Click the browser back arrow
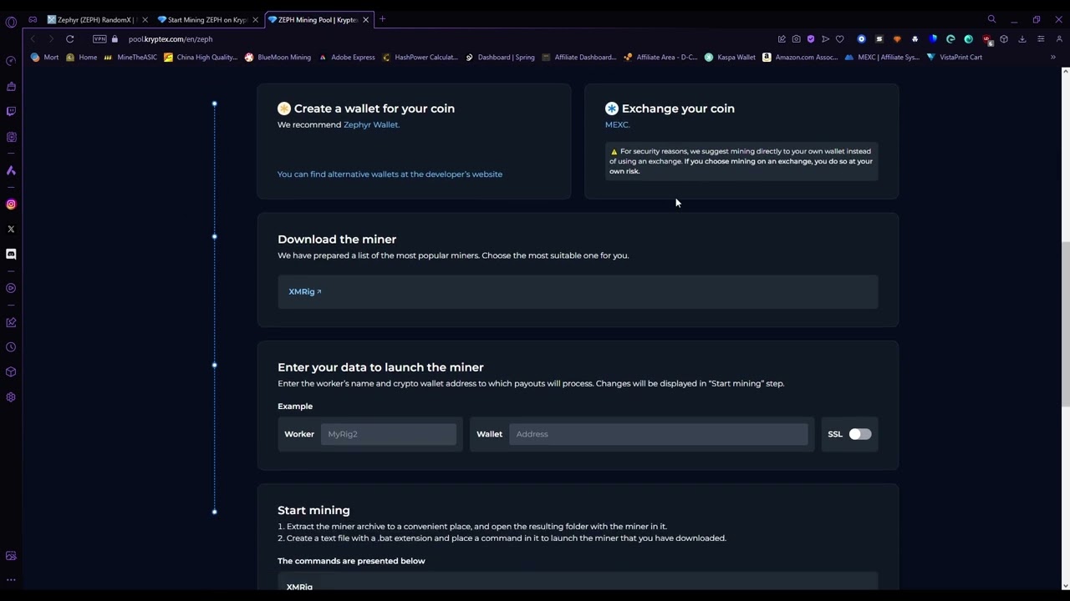The image size is (1070, 601). (x=33, y=39)
